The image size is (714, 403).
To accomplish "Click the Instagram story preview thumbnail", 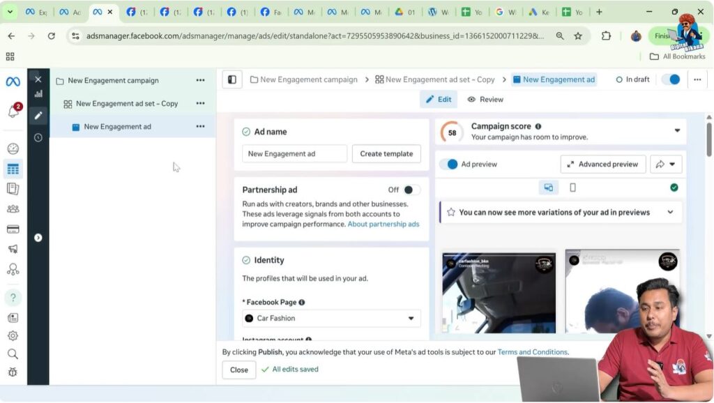I will point(499,293).
